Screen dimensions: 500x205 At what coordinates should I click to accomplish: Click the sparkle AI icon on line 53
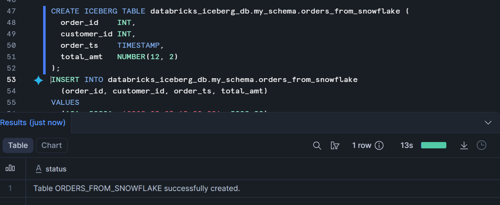pyautogui.click(x=38, y=80)
